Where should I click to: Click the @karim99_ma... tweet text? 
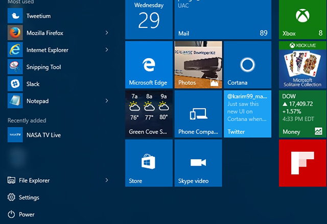[247, 96]
